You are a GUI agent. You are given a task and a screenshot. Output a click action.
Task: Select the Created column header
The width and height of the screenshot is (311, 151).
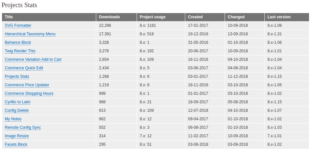pyautogui.click(x=195, y=17)
